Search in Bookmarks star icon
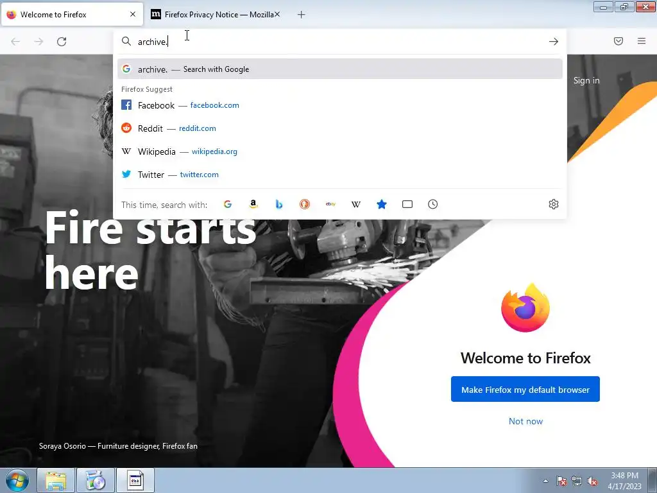 coord(382,204)
